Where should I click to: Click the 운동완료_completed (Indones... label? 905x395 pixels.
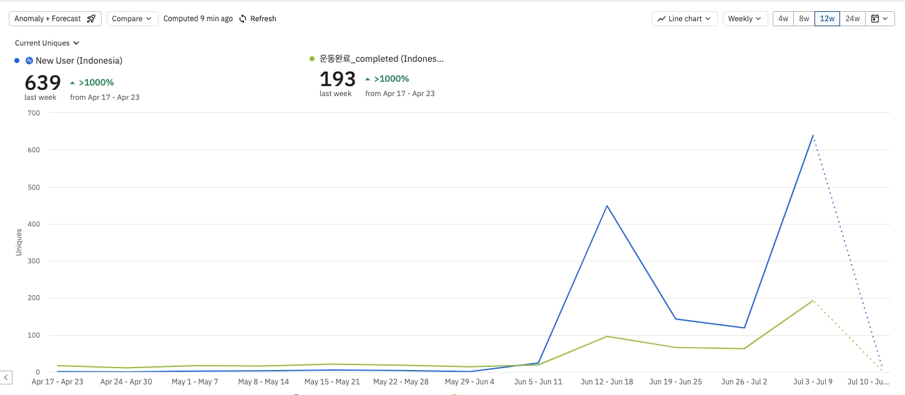(x=381, y=59)
